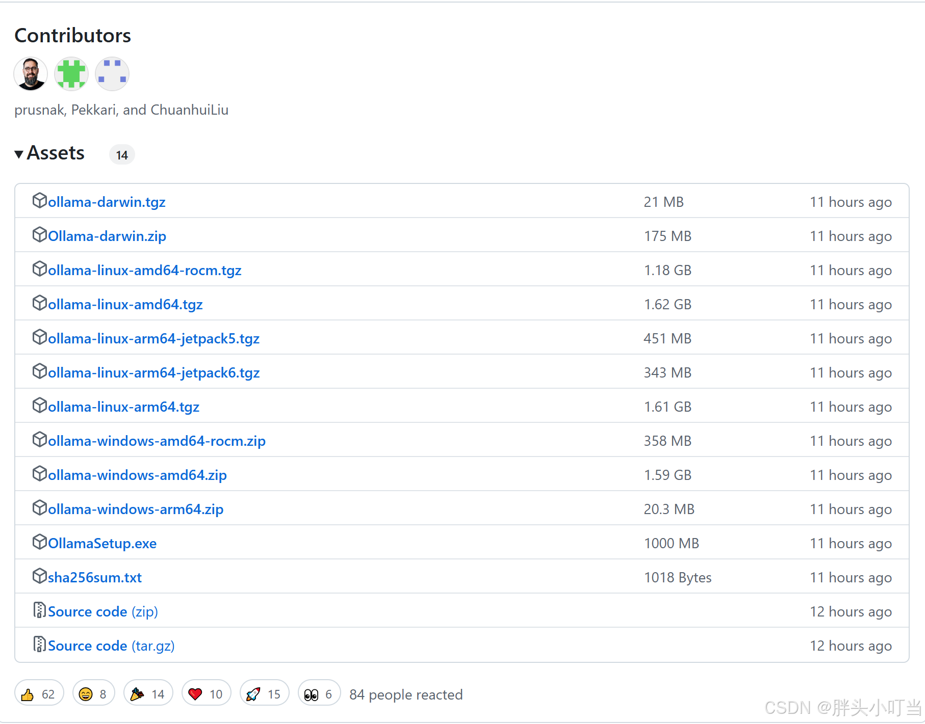Click the Assets count badge 14
The height and width of the screenshot is (724, 925).
(122, 155)
